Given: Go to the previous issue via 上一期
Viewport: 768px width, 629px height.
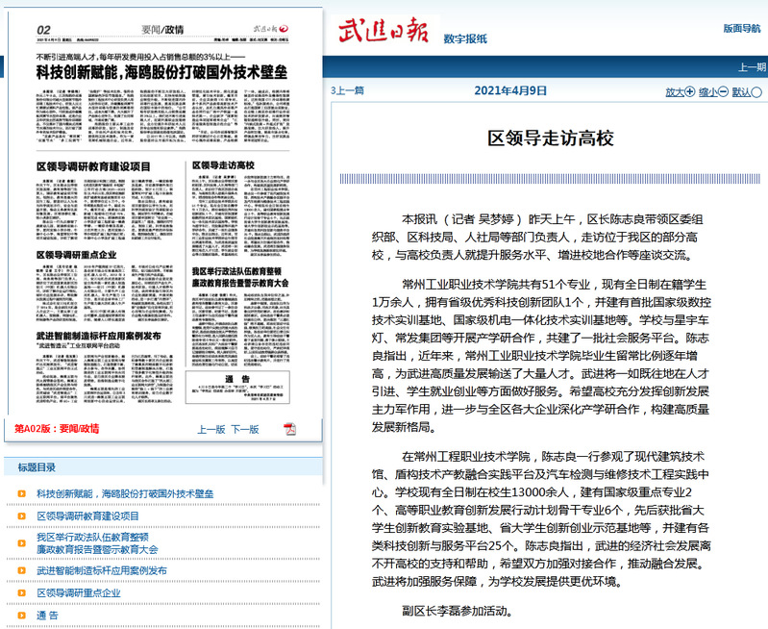Looking at the screenshot, I should pos(752,67).
